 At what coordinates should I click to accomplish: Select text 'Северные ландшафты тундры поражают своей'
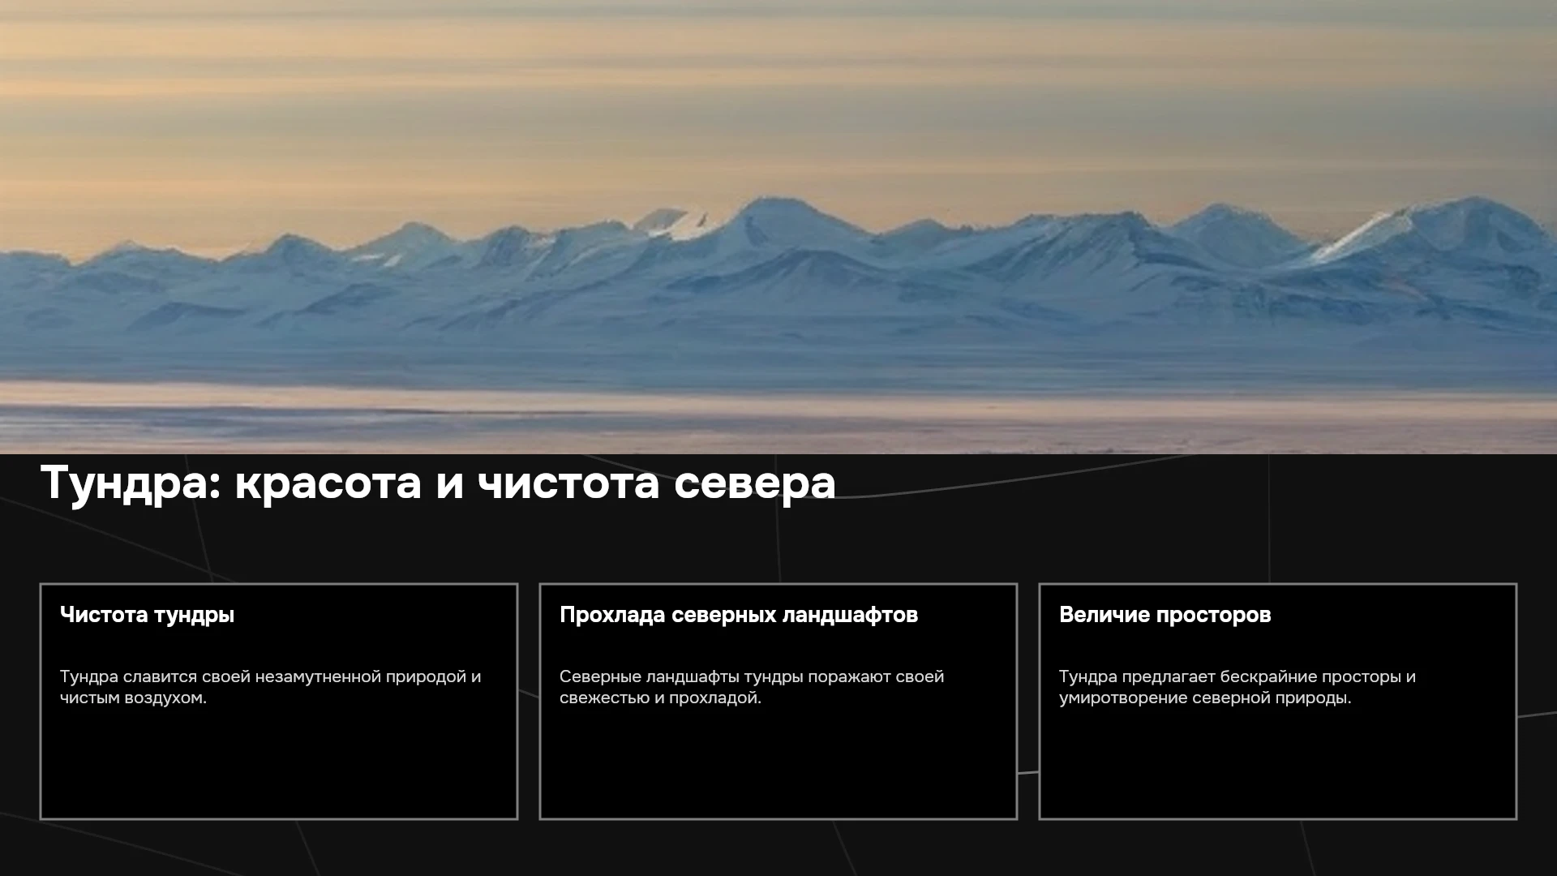pos(752,676)
